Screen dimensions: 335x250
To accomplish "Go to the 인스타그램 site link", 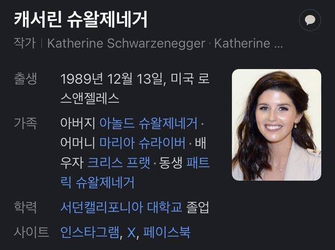I will coord(90,232).
